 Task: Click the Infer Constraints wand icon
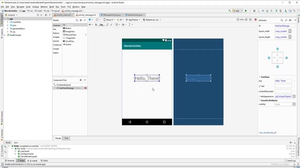click(x=112, y=25)
